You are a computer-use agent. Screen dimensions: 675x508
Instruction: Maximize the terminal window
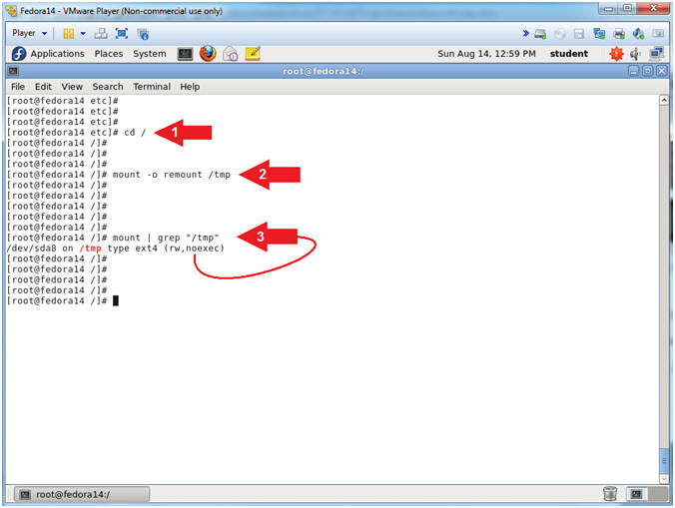(647, 71)
